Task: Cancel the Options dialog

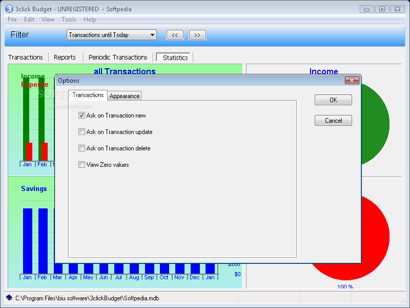Action: tap(333, 121)
